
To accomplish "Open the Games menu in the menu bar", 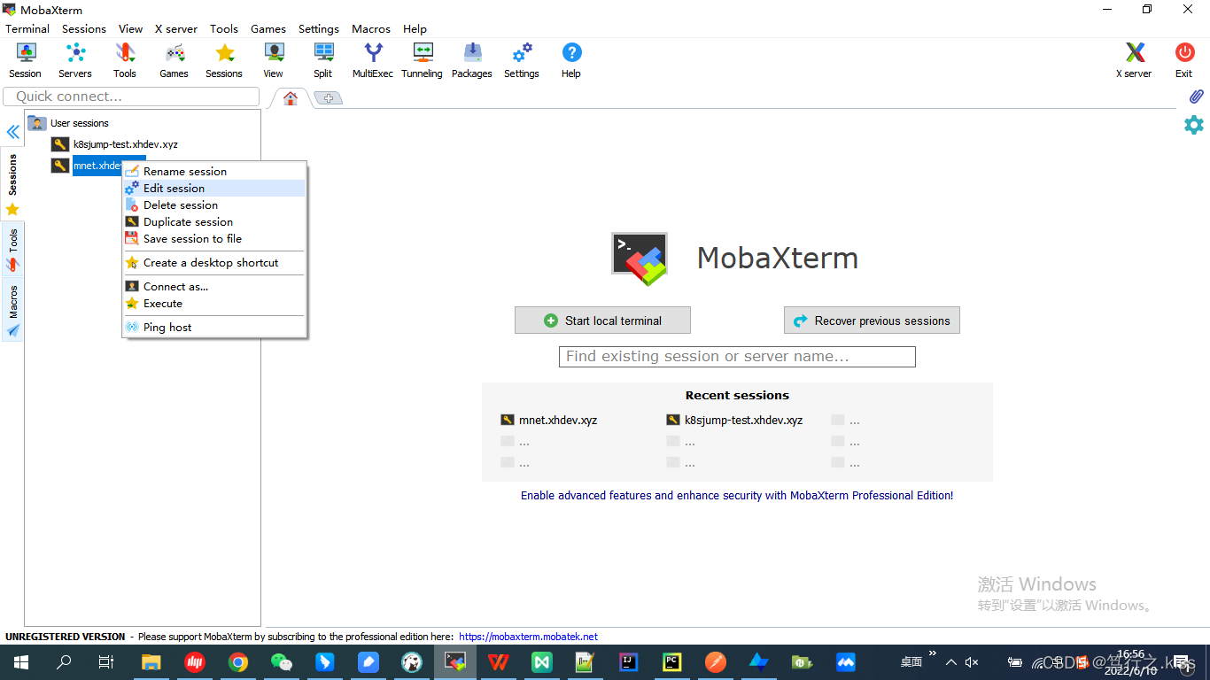I will 268,28.
